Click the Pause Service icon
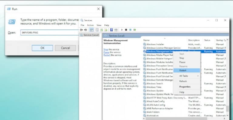Viewport: 233px width, 120px height. tap(130, 30)
